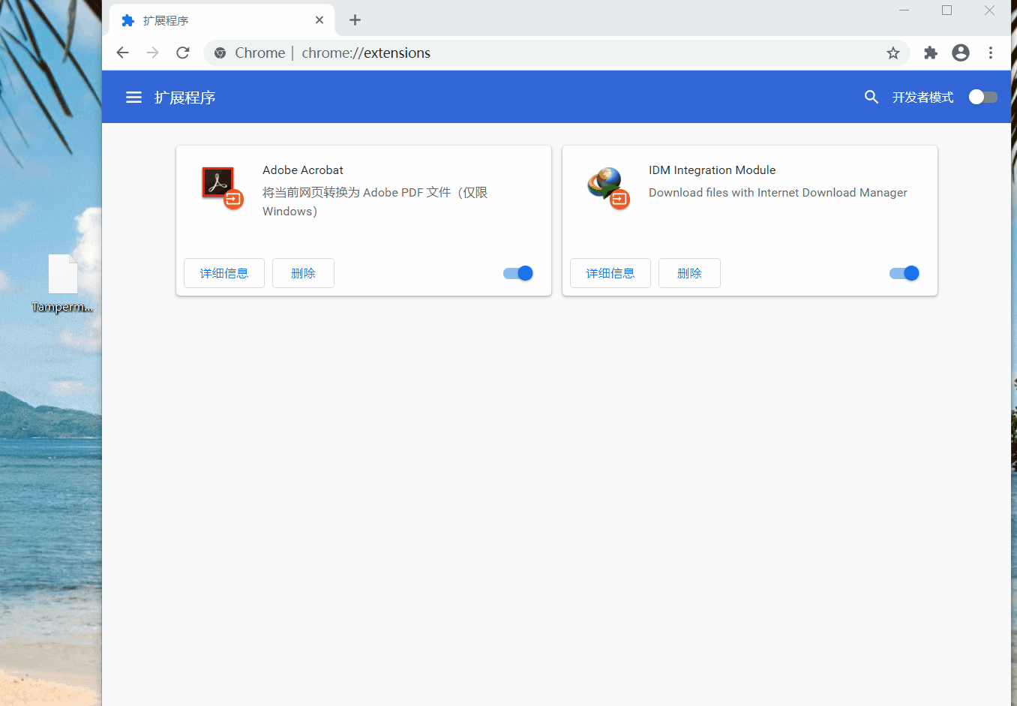Image resolution: width=1017 pixels, height=706 pixels.
Task: Click the Adobe Acrobat extension icon
Action: click(221, 187)
